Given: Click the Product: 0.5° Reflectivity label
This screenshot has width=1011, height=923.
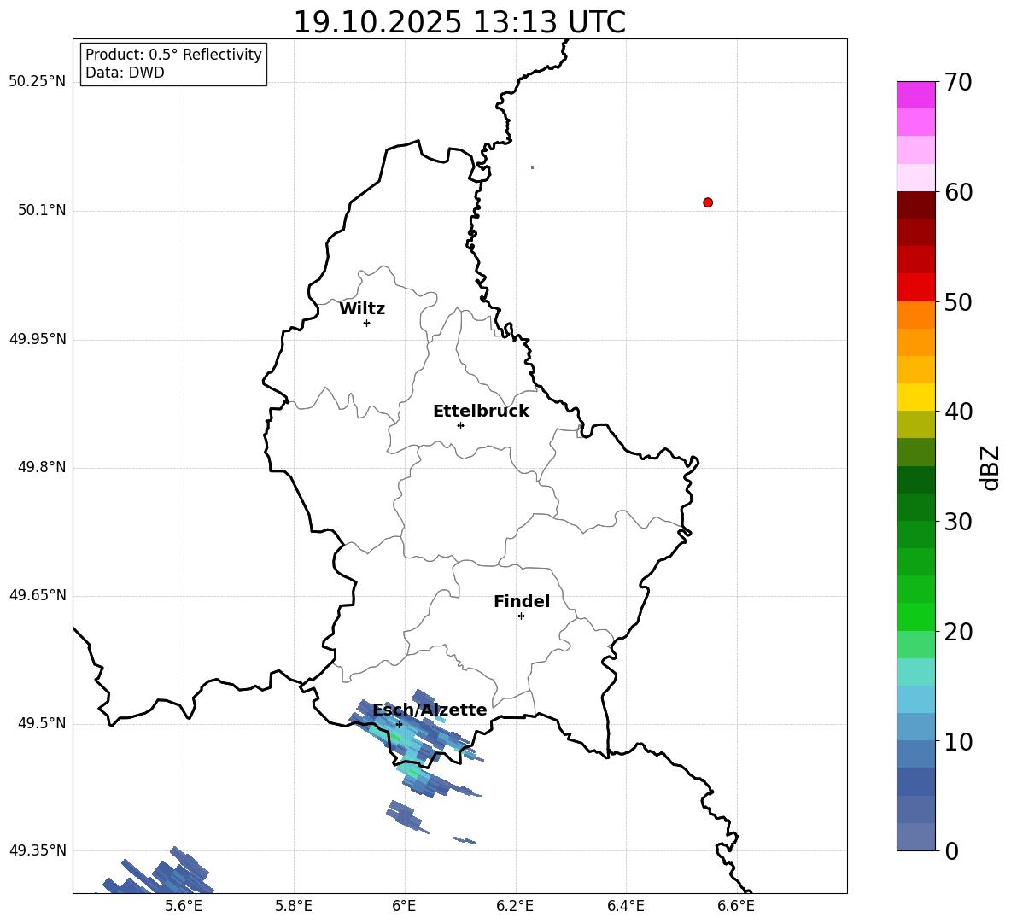Looking at the screenshot, I should [x=173, y=54].
